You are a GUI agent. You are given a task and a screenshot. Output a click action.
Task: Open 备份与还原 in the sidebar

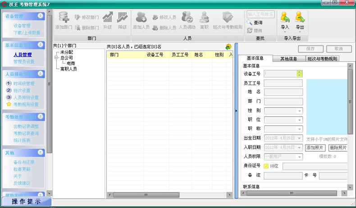pyautogui.click(x=24, y=162)
